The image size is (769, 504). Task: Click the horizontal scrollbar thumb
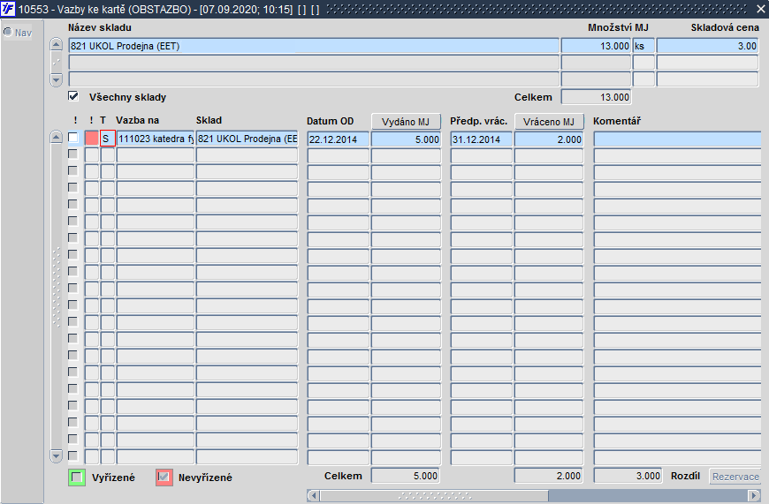point(435,495)
